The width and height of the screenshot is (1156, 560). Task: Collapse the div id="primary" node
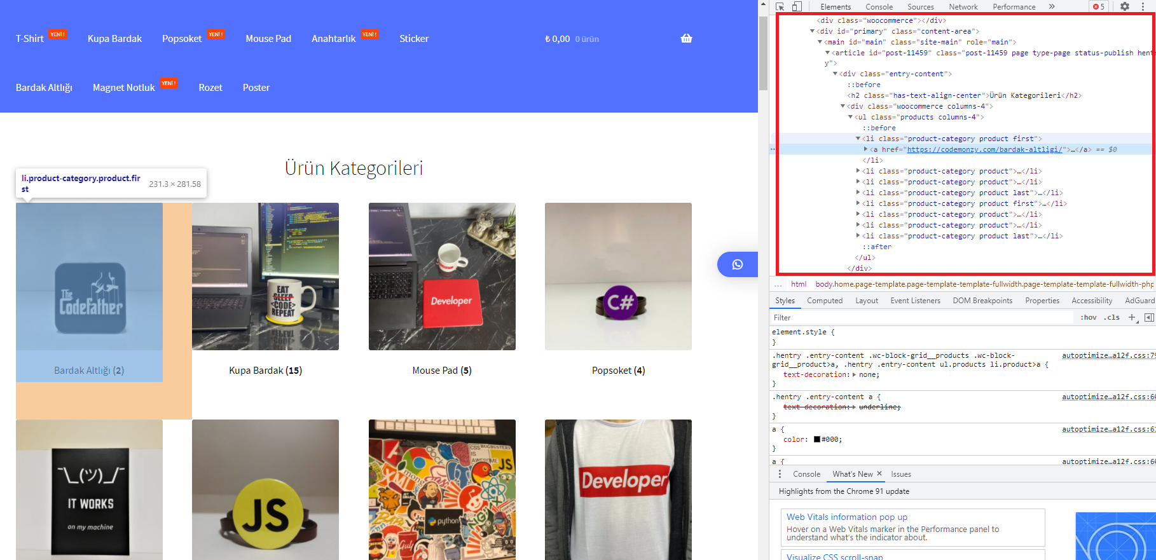812,31
